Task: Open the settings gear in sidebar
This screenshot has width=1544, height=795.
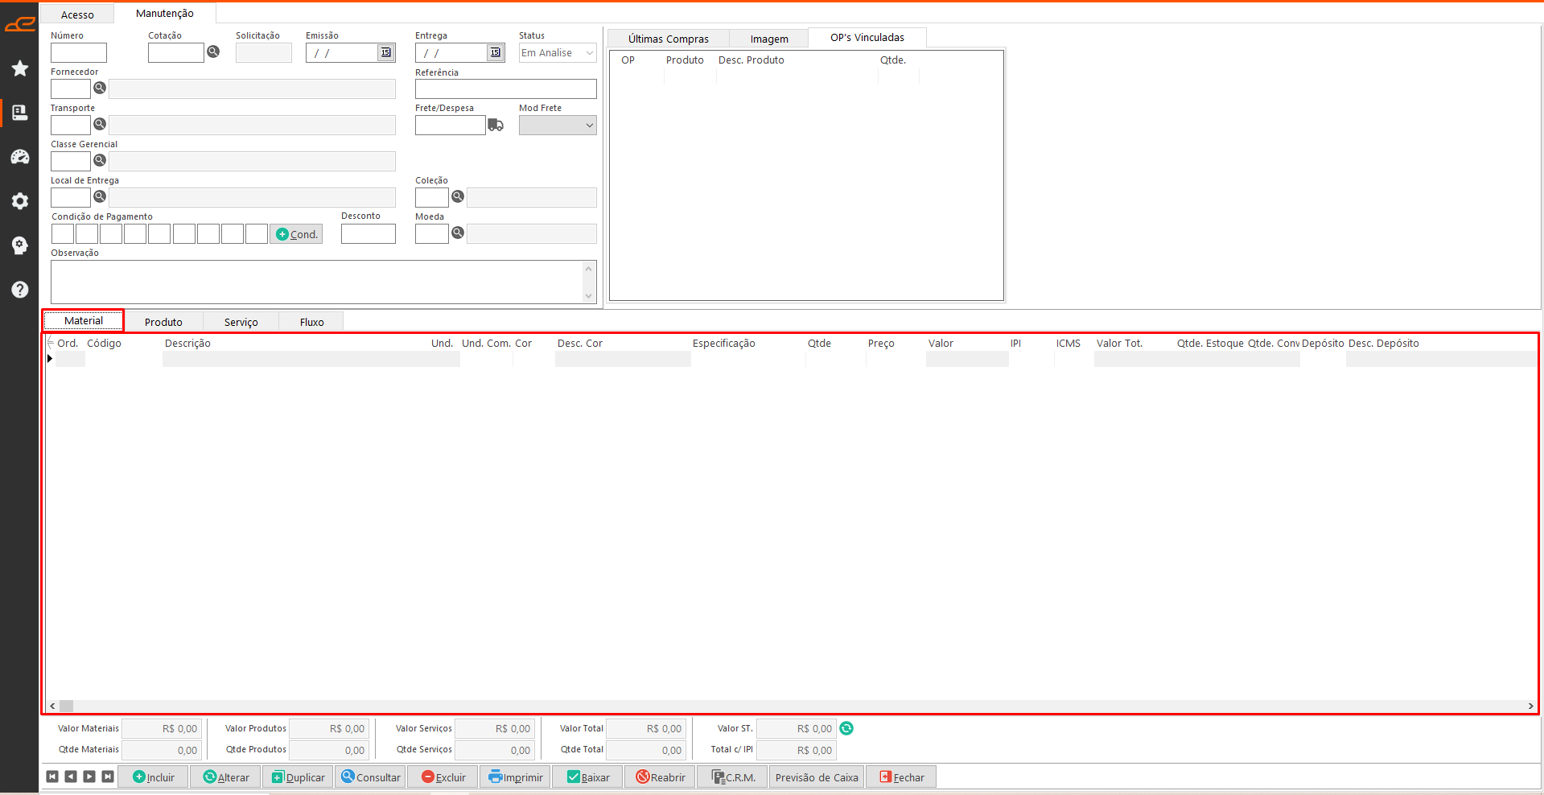Action: pos(20,201)
